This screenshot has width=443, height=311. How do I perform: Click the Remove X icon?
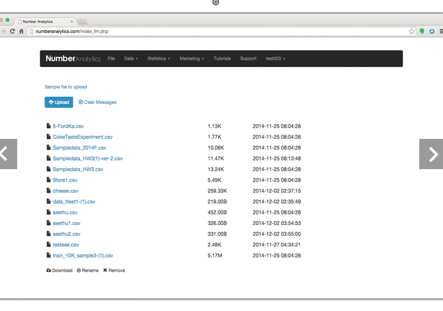[x=105, y=270]
